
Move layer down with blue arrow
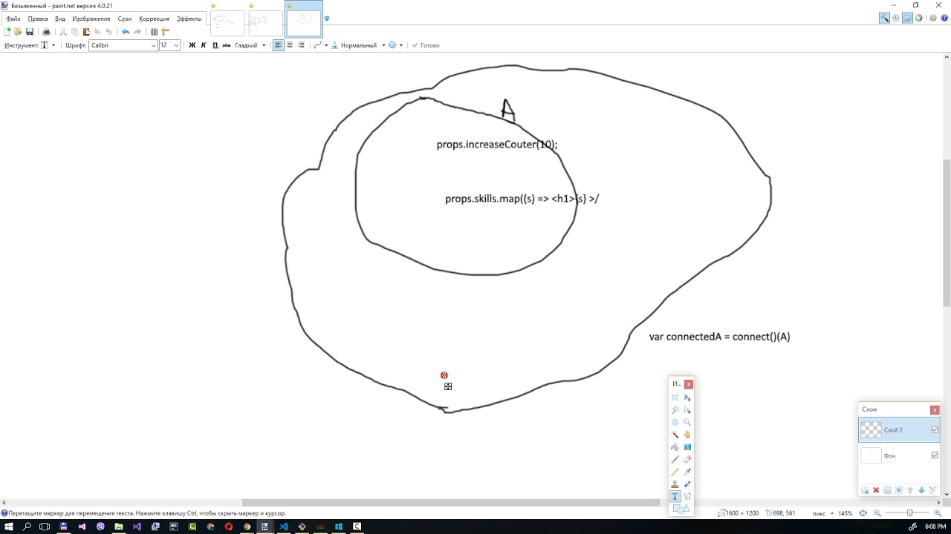[921, 490]
